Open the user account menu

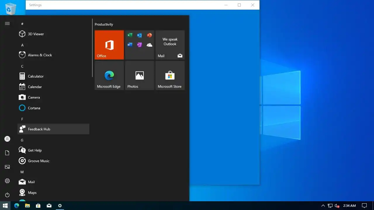tap(7, 139)
